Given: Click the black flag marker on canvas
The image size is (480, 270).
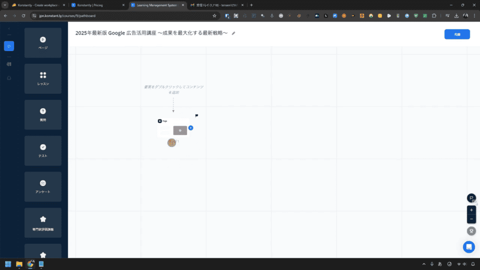Looking at the screenshot, I should [x=196, y=116].
